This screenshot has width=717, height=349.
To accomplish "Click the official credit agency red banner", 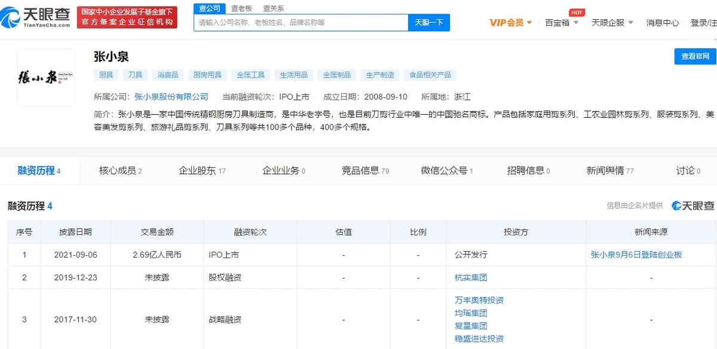I will coord(127,17).
